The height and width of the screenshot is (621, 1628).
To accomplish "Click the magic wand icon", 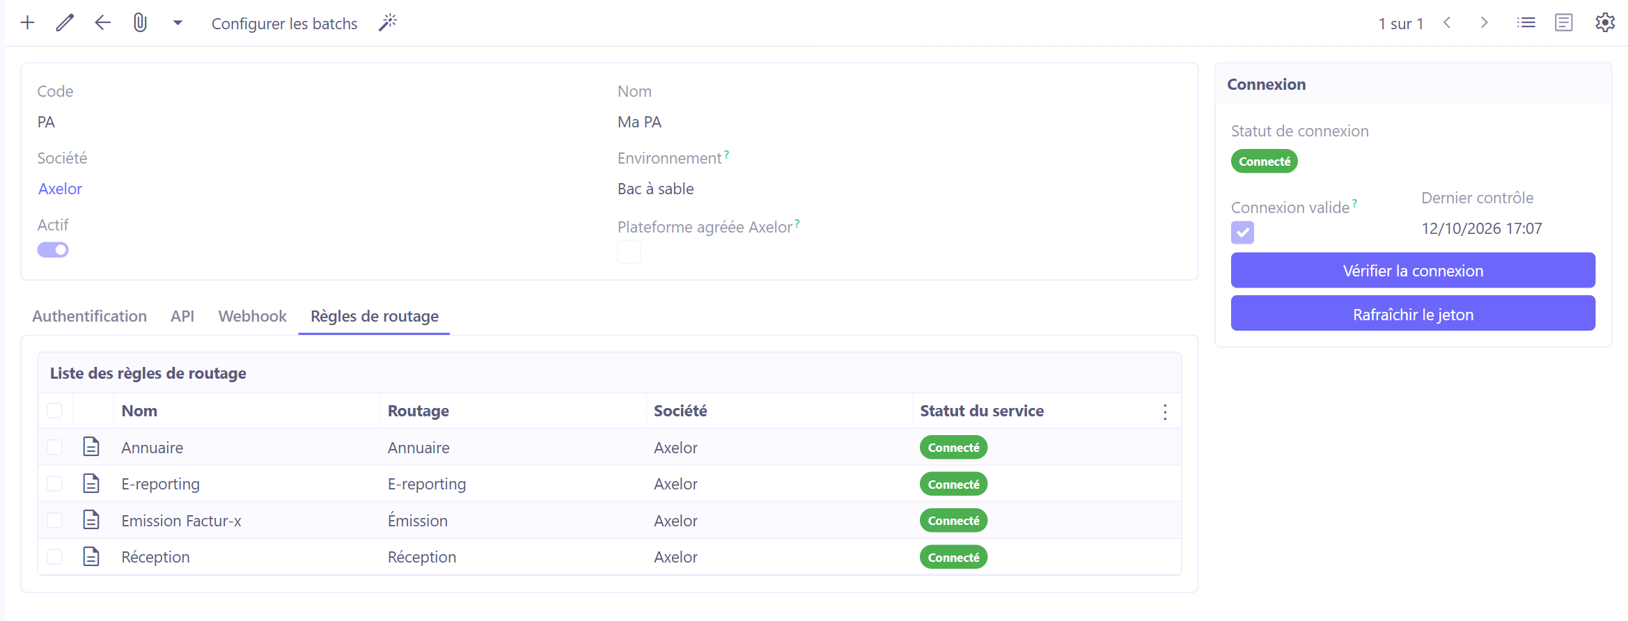I will click(388, 23).
